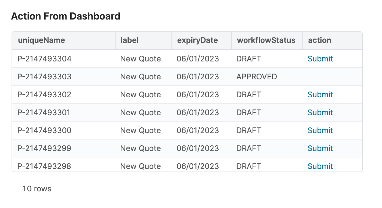
Task: Click P-2147493298 unique name cell
Action: click(44, 166)
